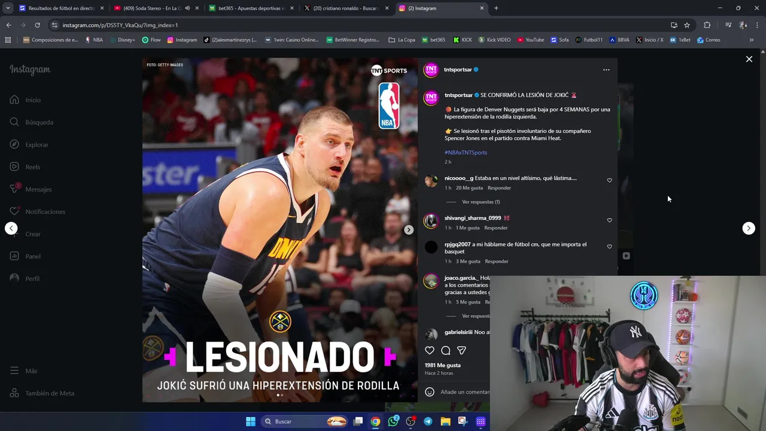The width and height of the screenshot is (766, 431).
Task: Open nicoooo__g's profile
Action: [x=459, y=178]
